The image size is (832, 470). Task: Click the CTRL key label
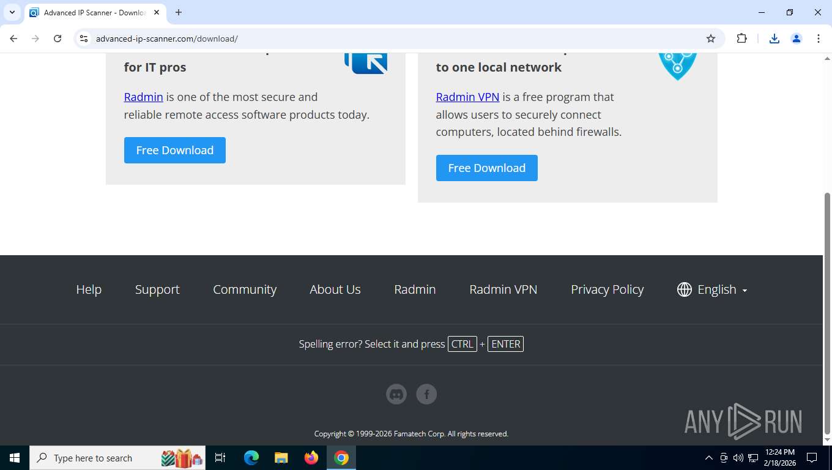[462, 344]
